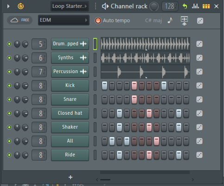Viewport: 224px width, 186px height.
Task: Select the Snare channel button
Action: click(x=70, y=99)
